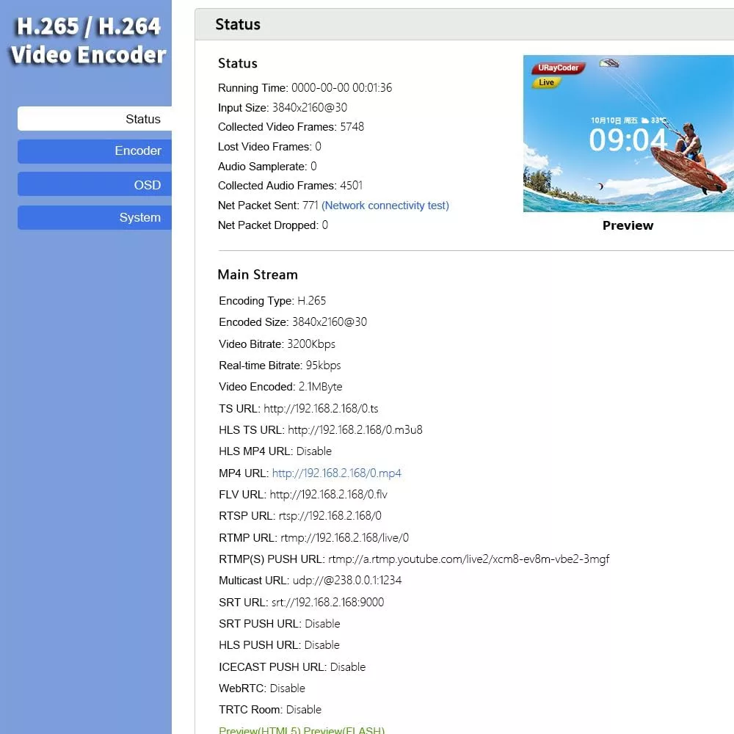This screenshot has width=734, height=734.
Task: Click the yellow Live badge in preview
Action: (547, 83)
